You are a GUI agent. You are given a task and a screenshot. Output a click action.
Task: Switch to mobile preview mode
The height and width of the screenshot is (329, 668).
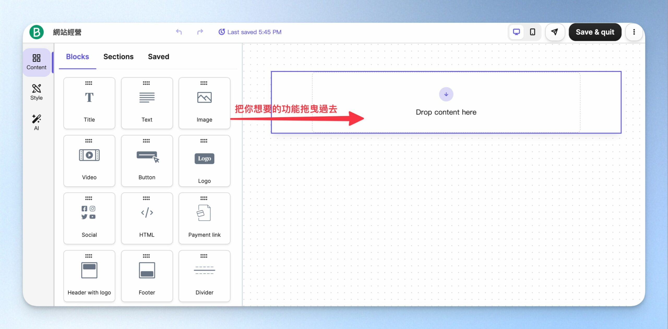click(533, 32)
